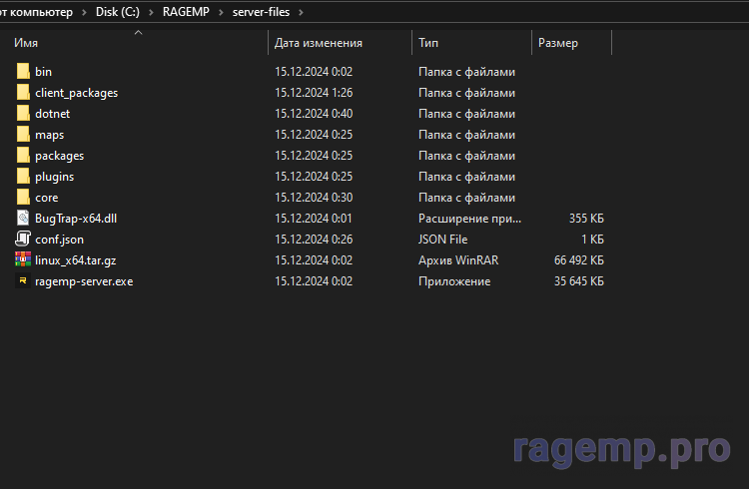
Task: Click the type Архив WinRAR
Action: pyautogui.click(x=458, y=260)
